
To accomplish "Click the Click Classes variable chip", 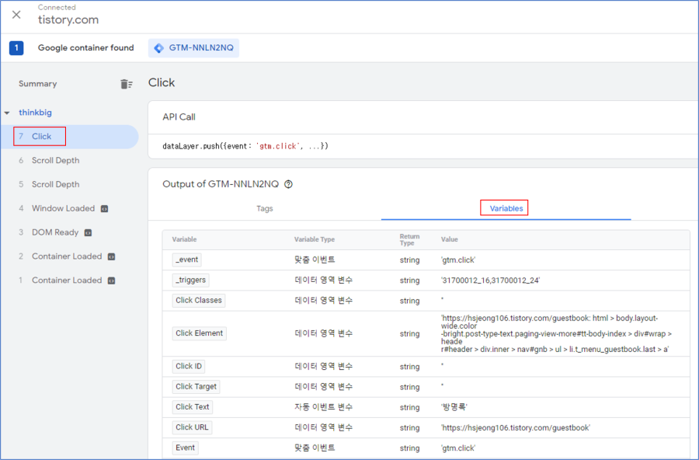I will [199, 301].
